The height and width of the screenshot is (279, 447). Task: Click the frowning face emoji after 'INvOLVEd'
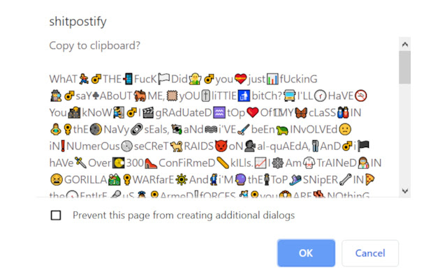coord(345,130)
